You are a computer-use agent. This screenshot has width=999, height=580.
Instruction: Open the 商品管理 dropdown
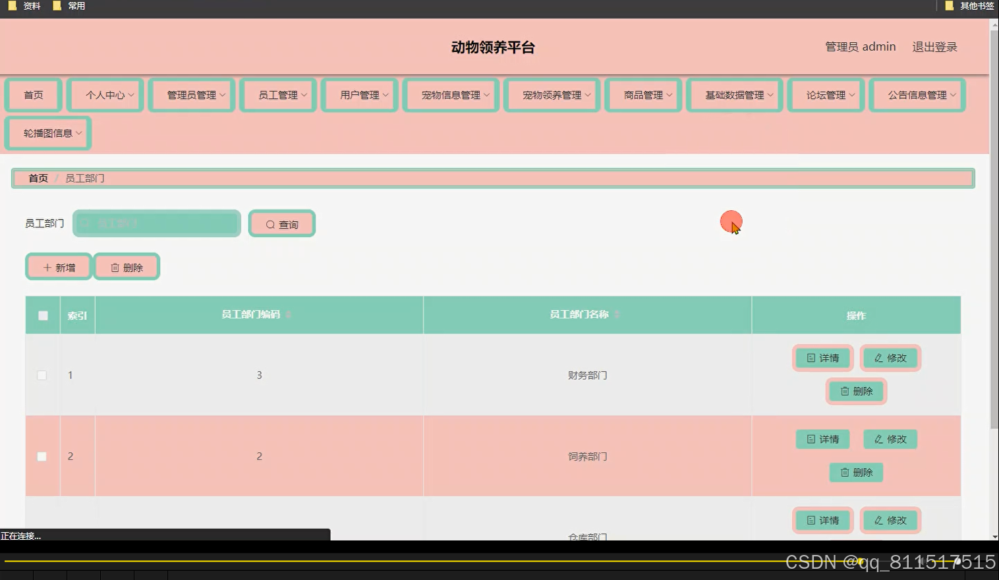click(642, 95)
